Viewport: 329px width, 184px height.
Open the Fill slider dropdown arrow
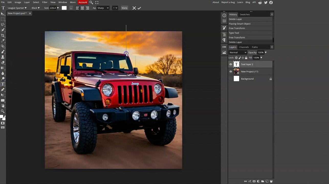pos(261,58)
